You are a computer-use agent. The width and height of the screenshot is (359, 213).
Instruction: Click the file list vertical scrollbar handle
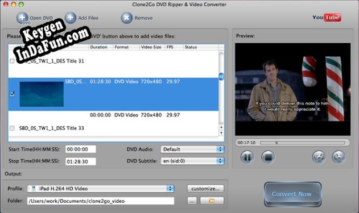click(x=221, y=76)
